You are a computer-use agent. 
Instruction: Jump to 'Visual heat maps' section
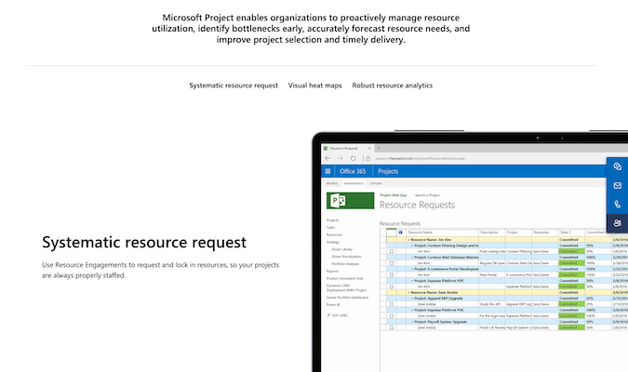(x=314, y=86)
